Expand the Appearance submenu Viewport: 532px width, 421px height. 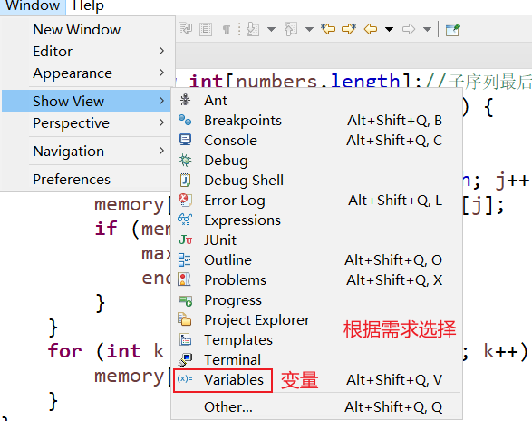point(88,73)
